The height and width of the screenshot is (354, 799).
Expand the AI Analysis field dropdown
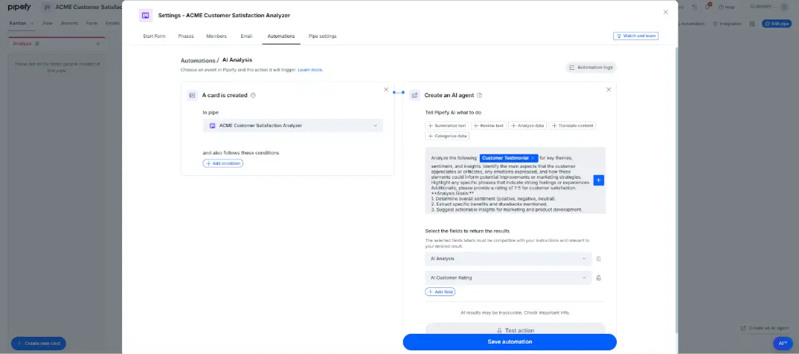point(509,259)
